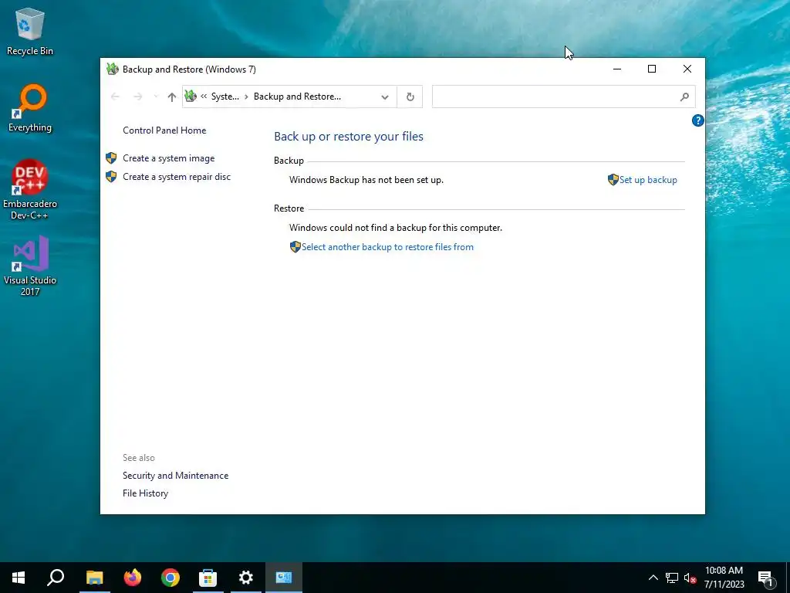Refresh the Backup and Restore page
This screenshot has width=790, height=593.
pyautogui.click(x=410, y=97)
